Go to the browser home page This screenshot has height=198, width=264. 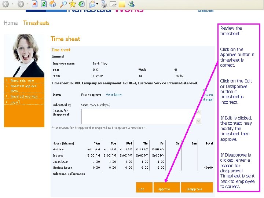tap(52, 4)
